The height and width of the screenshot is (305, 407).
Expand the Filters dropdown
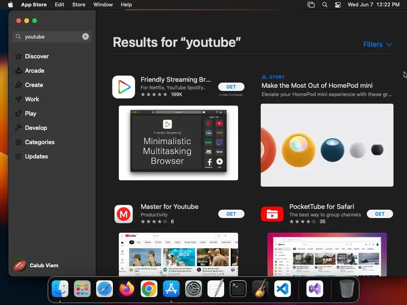(378, 44)
